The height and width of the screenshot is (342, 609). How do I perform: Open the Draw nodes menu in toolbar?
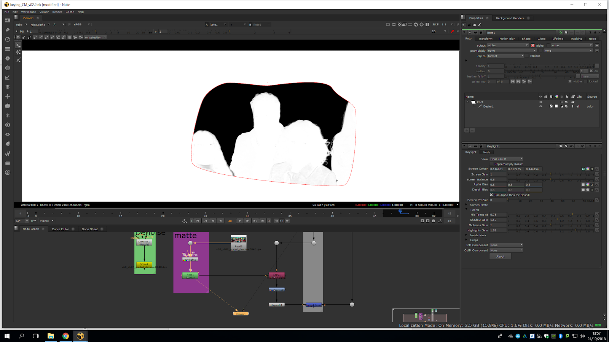point(7,30)
